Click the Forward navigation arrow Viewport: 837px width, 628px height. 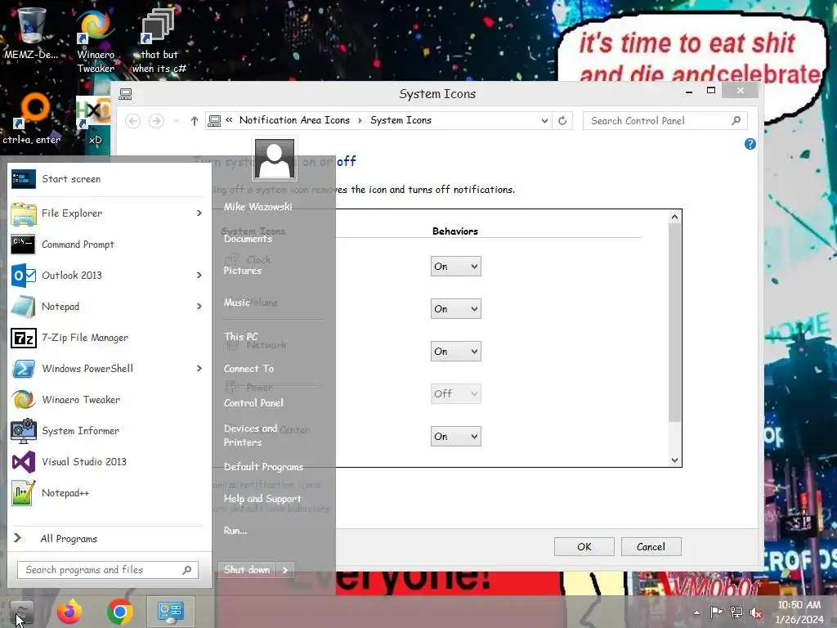[x=156, y=121]
